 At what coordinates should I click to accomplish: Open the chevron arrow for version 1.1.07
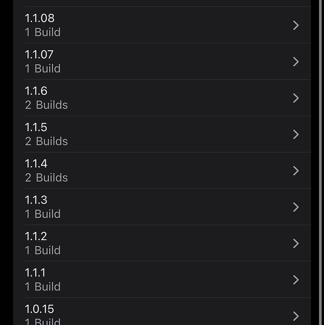point(296,62)
